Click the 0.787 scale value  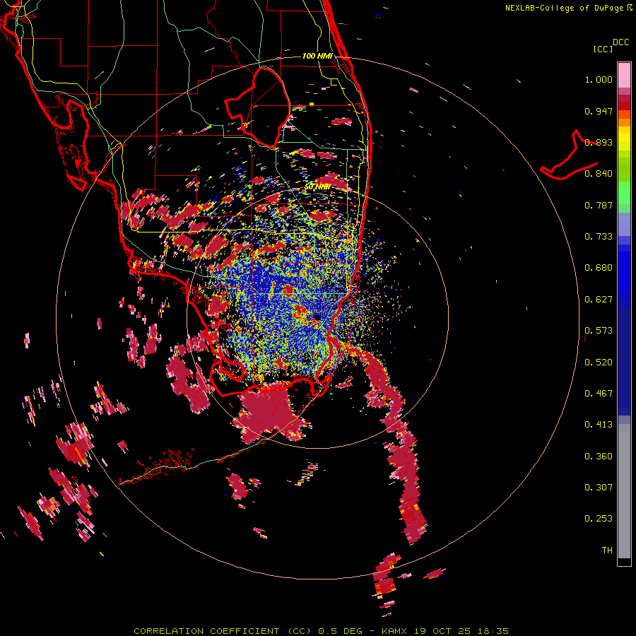tap(599, 205)
